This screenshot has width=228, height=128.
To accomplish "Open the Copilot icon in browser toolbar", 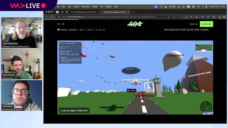I will pyautogui.click(x=224, y=17).
